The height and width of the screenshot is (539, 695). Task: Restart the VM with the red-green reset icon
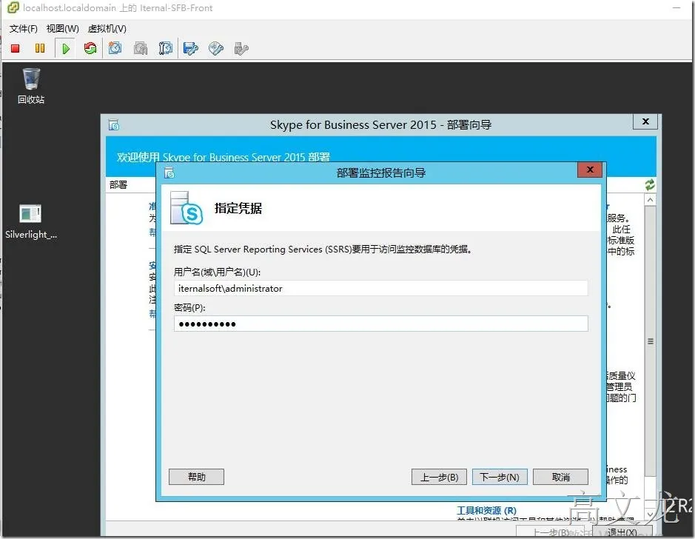[90, 48]
